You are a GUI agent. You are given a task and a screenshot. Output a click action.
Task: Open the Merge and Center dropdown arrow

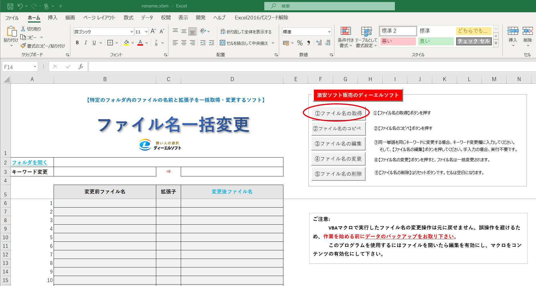[x=273, y=43]
